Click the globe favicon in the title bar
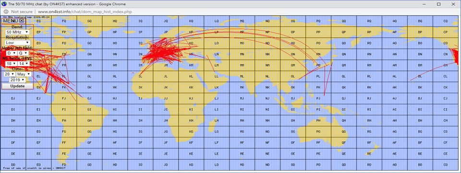The height and width of the screenshot is (173, 461). tap(4, 4)
